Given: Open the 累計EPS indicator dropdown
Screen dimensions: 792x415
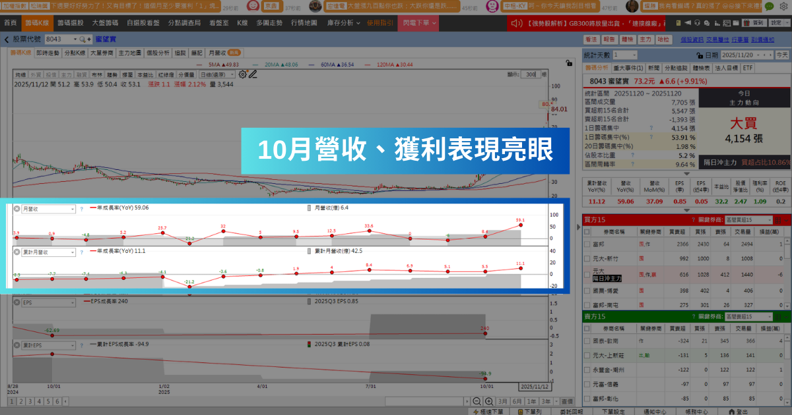Looking at the screenshot, I should point(48,345).
